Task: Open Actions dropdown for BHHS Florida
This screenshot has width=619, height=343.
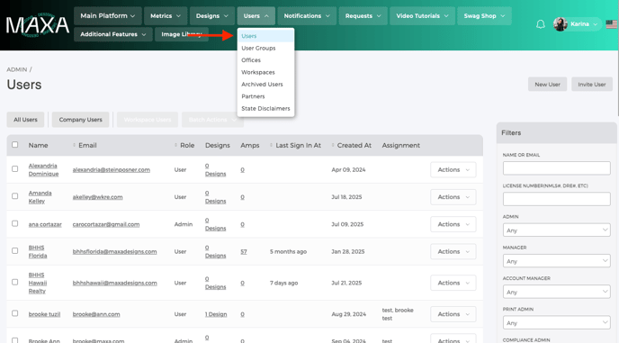Action: (453, 251)
